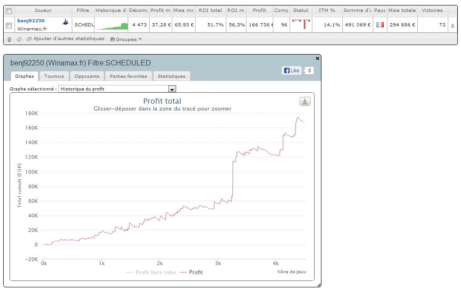
Task: Remove the benj92250 row with the x link
Action: [452, 25]
